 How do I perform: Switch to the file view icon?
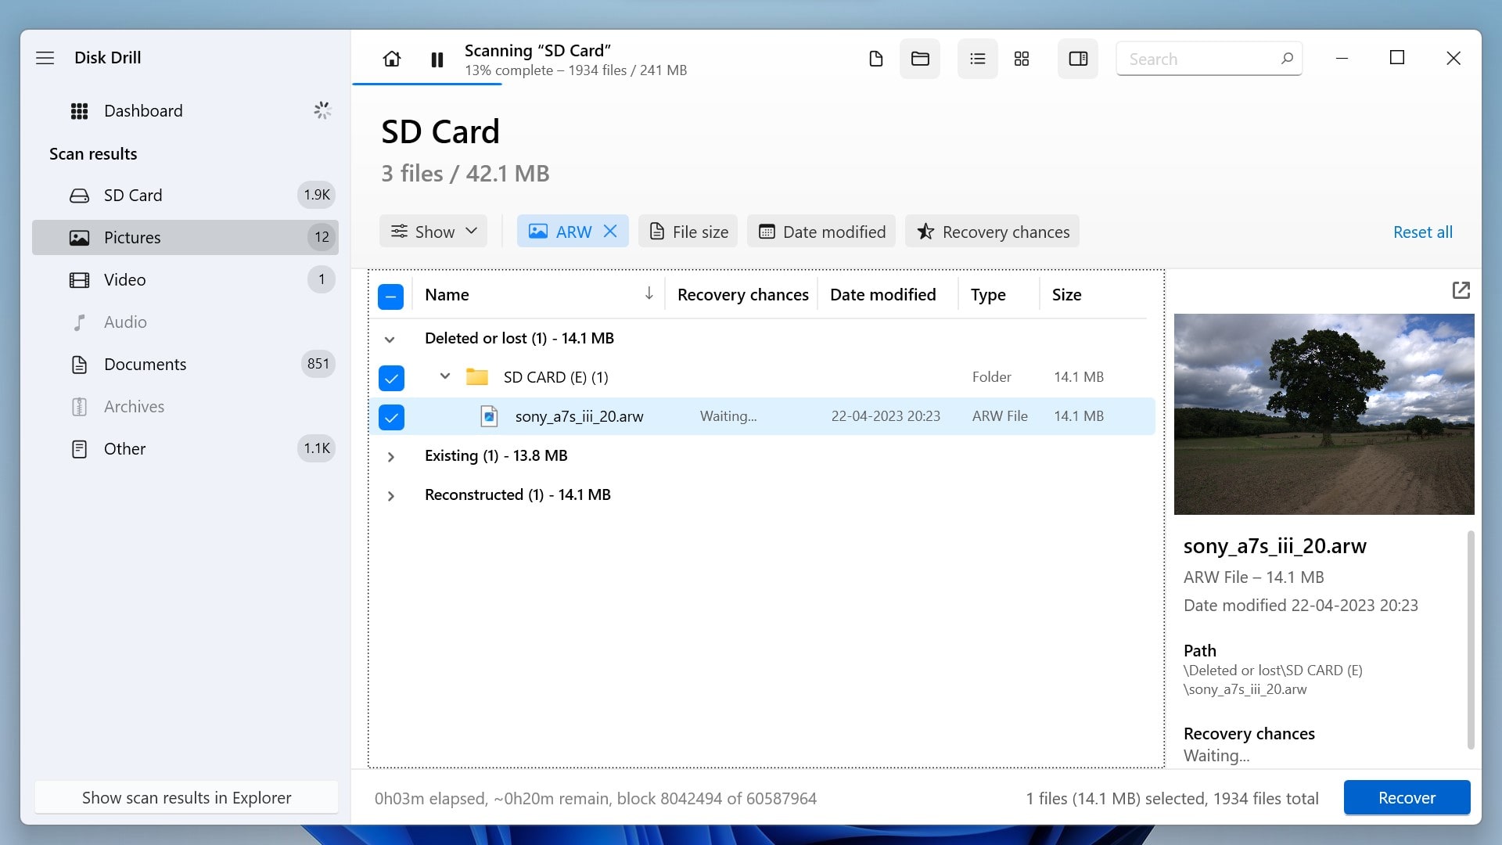tap(876, 59)
